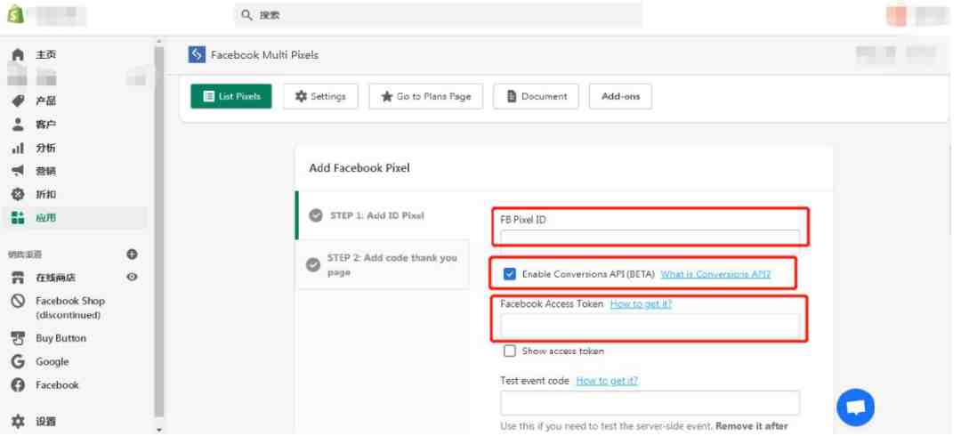Focus the 搜索 search field
Image resolution: width=961 pixels, height=436 pixels.
click(x=438, y=15)
